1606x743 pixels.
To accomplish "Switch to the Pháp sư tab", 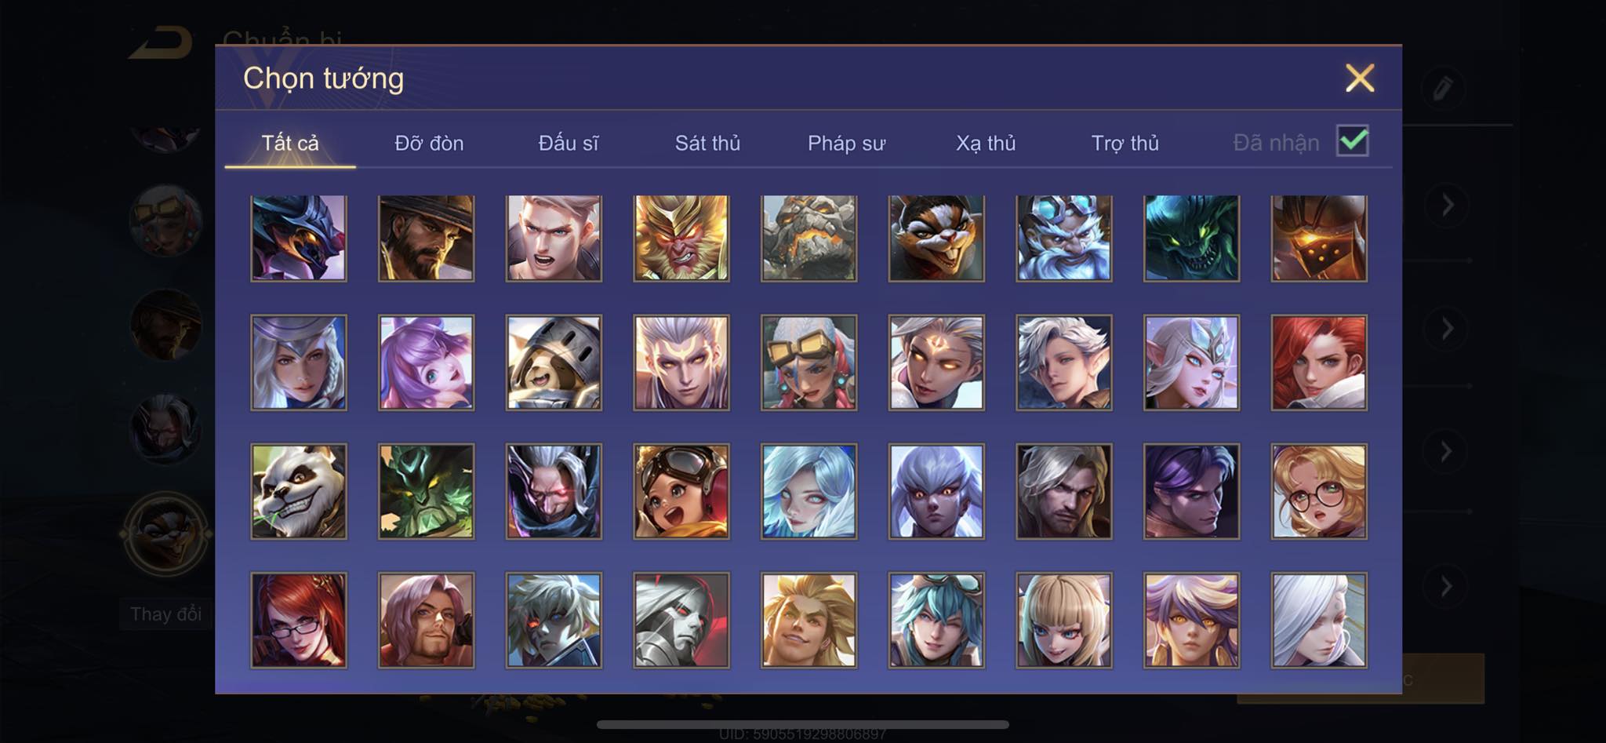I will [x=846, y=143].
